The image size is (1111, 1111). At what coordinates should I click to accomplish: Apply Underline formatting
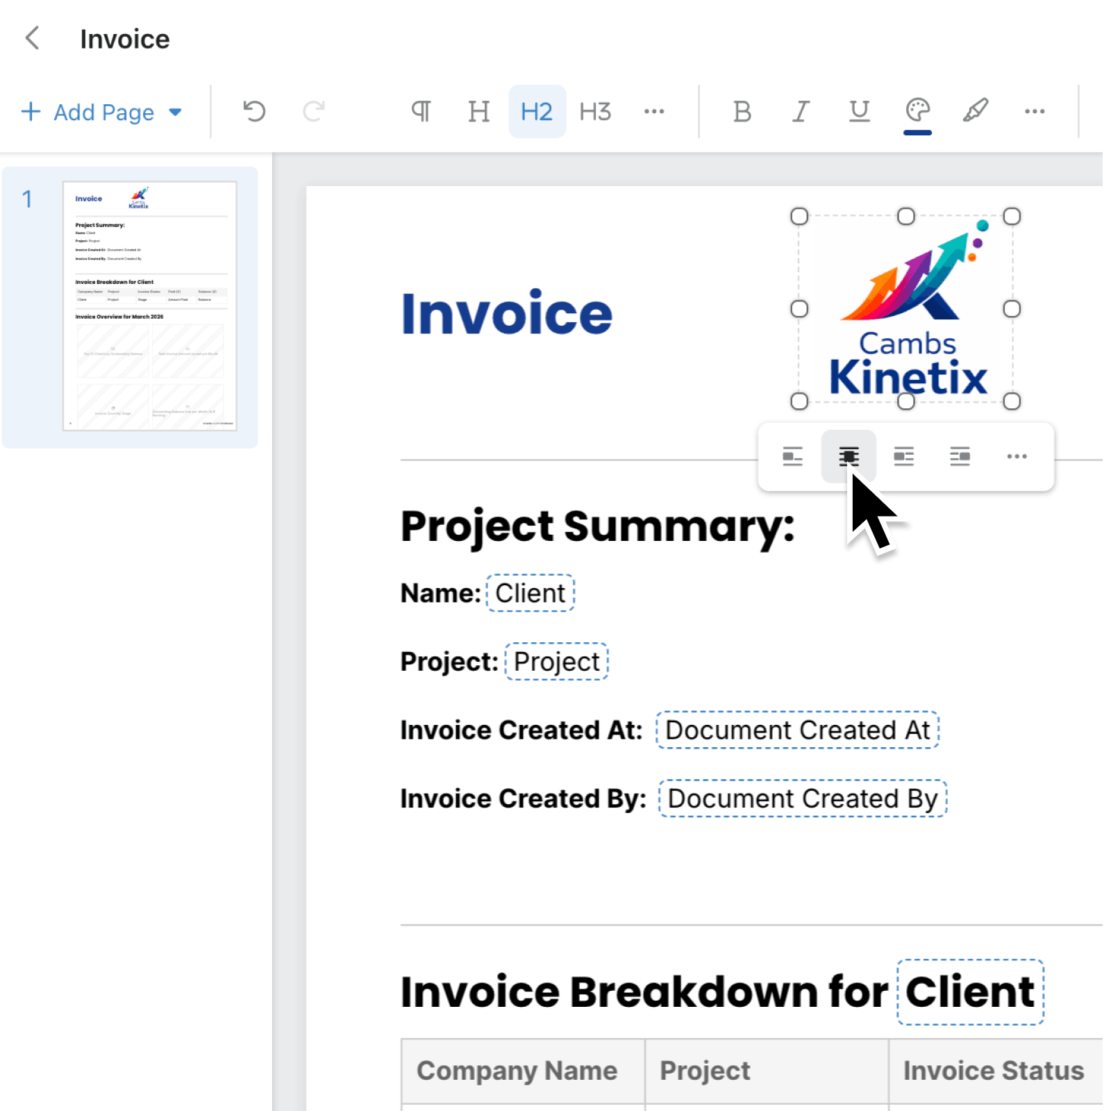point(859,111)
